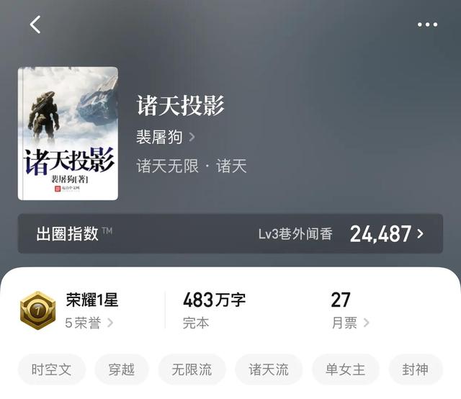Select the 时空文 tag
461x399 pixels.
[51, 369]
